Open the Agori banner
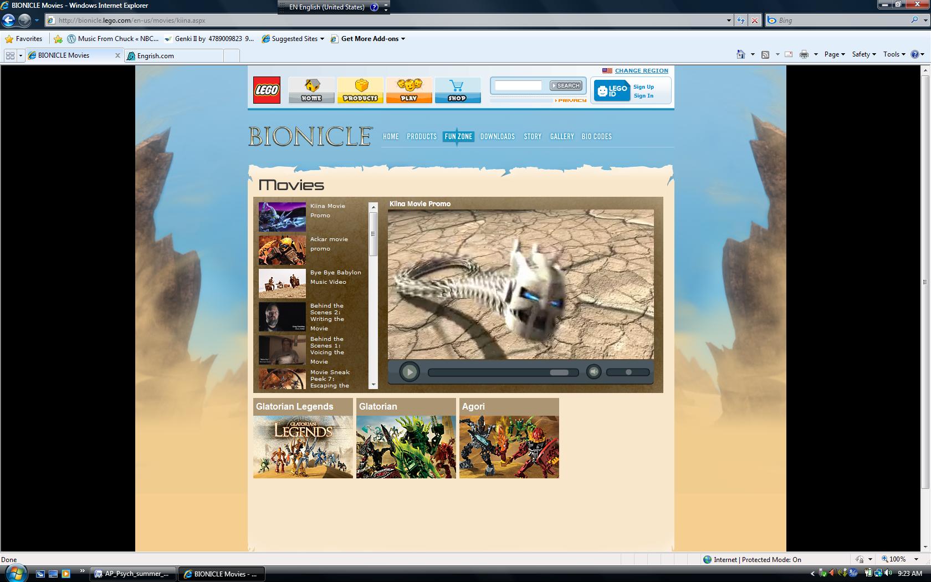The height and width of the screenshot is (582, 931). (x=509, y=438)
